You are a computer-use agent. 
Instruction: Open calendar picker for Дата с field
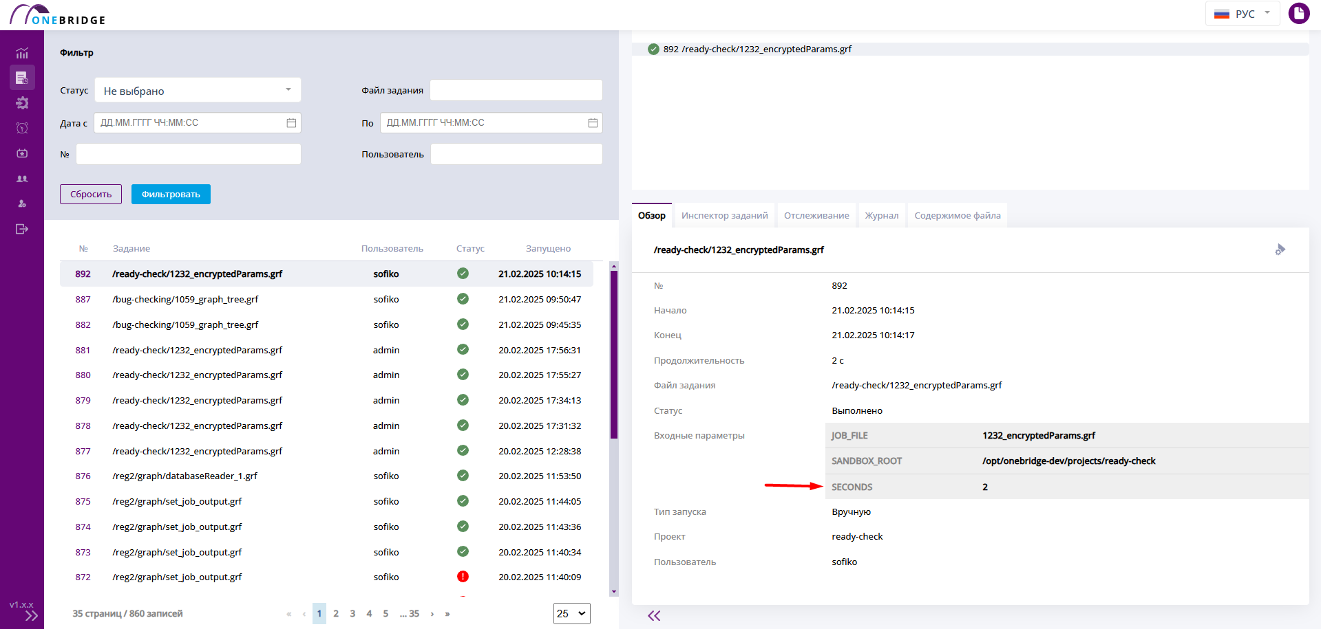click(291, 123)
